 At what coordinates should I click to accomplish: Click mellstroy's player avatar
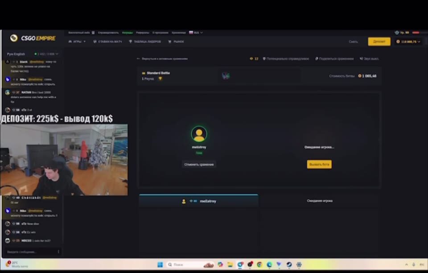pyautogui.click(x=199, y=134)
